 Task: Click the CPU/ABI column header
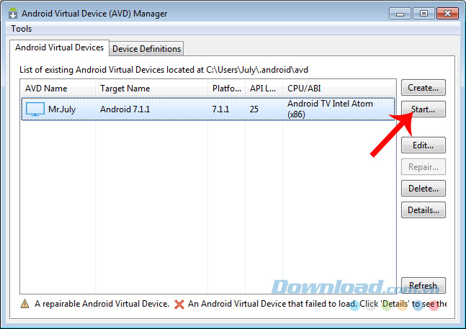pos(339,89)
